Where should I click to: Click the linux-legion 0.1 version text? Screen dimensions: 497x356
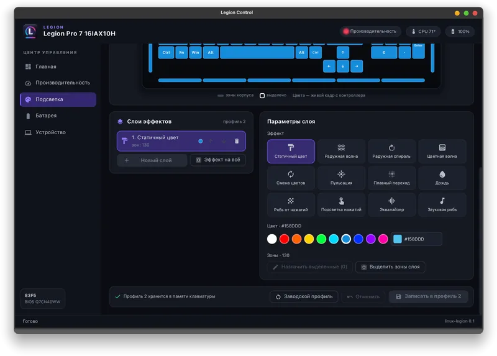(459, 321)
